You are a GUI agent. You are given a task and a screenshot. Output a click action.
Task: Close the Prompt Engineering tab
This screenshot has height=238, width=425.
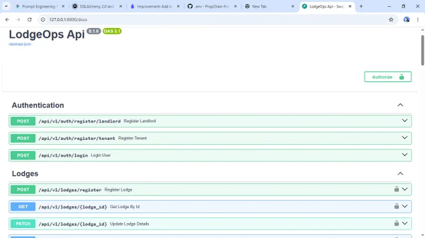pos(63,6)
